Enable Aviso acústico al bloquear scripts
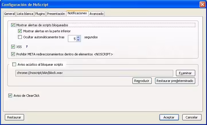Screen dimensions: 207x125 pyautogui.click(x=14, y=64)
